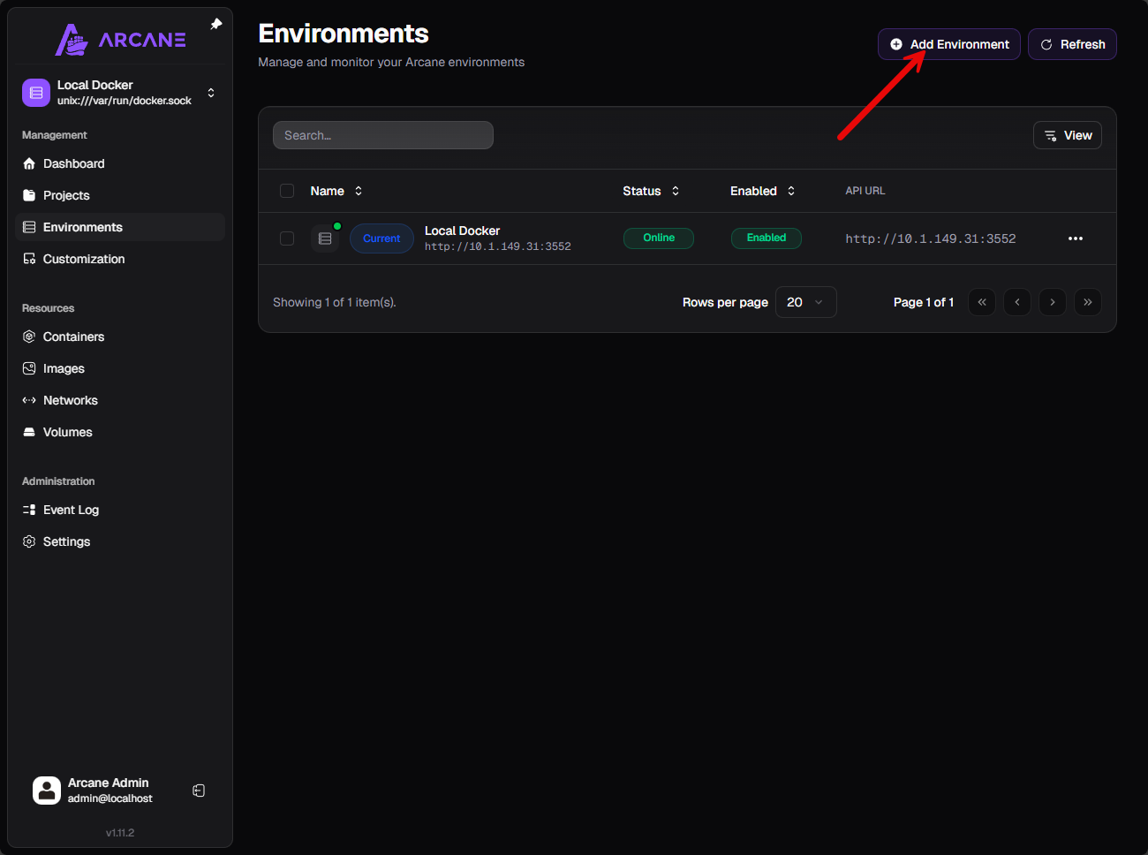The height and width of the screenshot is (855, 1148).
Task: Open the Settings page
Action: pos(120,541)
